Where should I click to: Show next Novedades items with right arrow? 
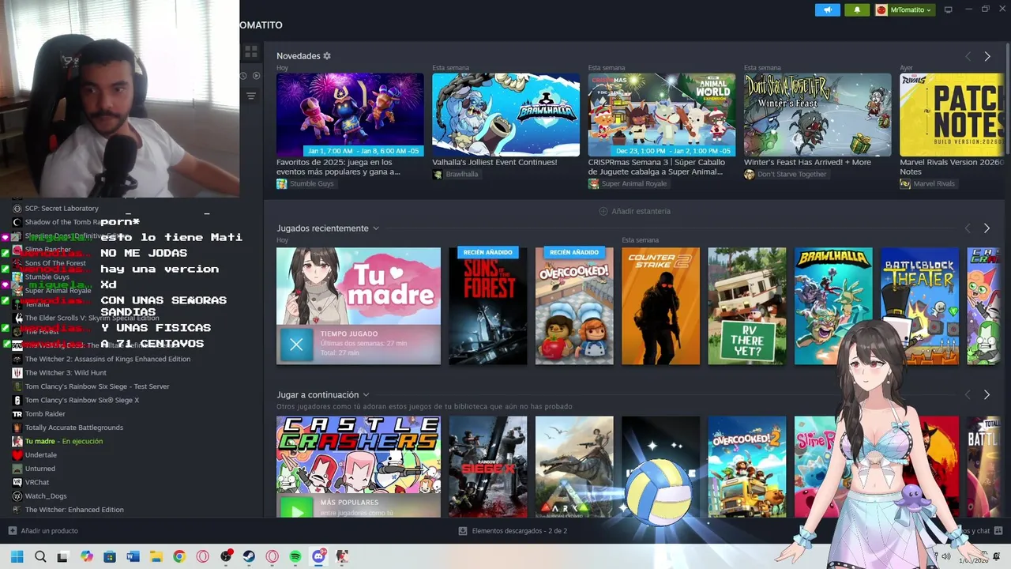pyautogui.click(x=987, y=56)
